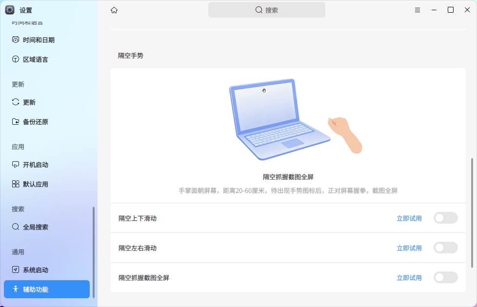
Task: Open the 备份还原 section
Action: 47,122
